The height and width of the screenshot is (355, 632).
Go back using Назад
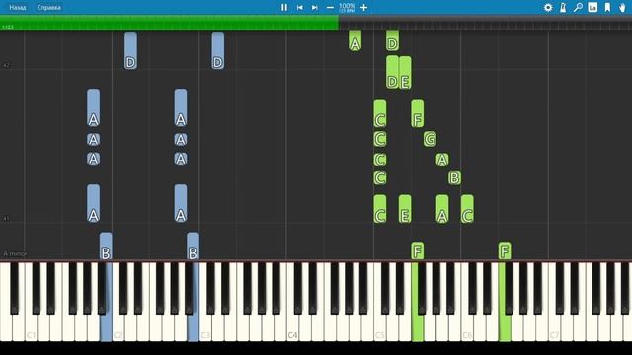[x=18, y=7]
